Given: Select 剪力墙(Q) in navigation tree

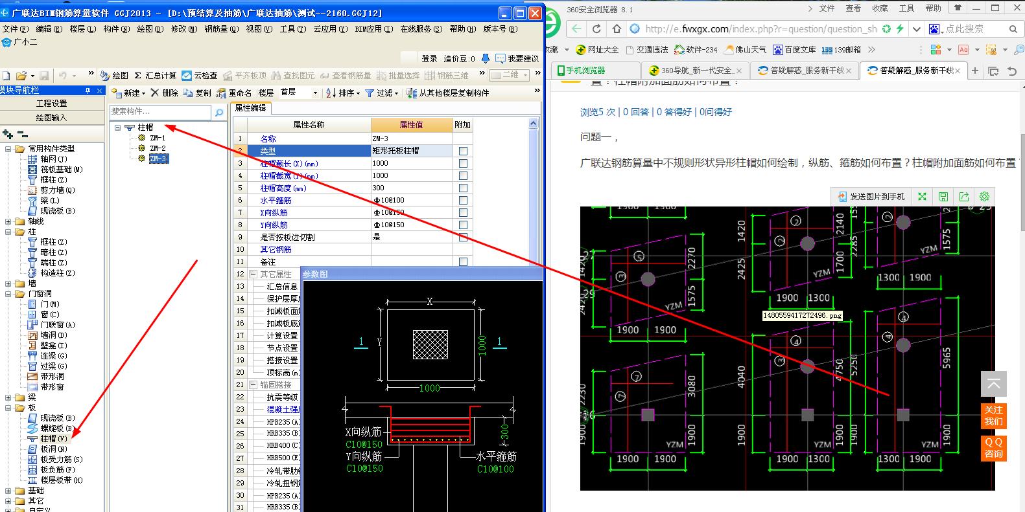Looking at the screenshot, I should coord(51,190).
